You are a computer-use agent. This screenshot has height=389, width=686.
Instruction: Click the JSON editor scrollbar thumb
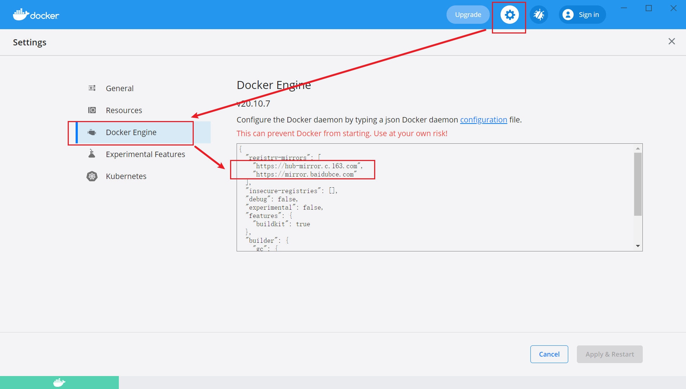tap(638, 184)
